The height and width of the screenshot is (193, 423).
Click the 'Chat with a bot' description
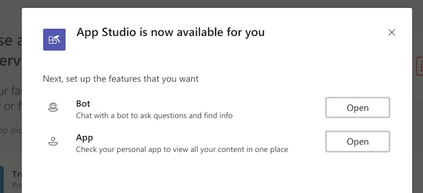(154, 116)
